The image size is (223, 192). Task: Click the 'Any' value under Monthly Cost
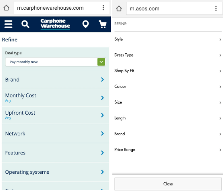pos(8,100)
